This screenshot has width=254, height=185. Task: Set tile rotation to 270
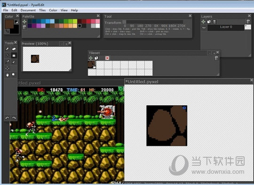148,26
